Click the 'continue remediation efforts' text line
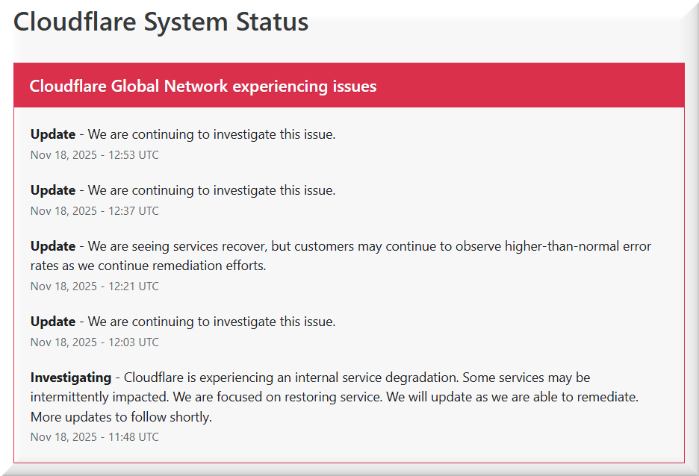 pos(148,266)
